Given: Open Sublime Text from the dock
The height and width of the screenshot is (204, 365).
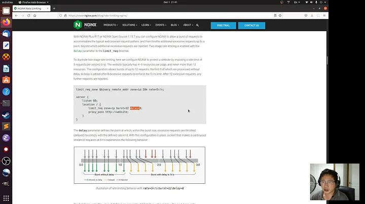Looking at the screenshot, I should 6,126.
